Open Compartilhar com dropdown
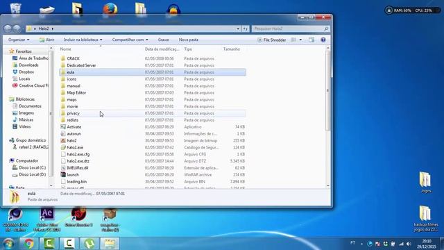This screenshot has width=444, height=250. click(130, 40)
